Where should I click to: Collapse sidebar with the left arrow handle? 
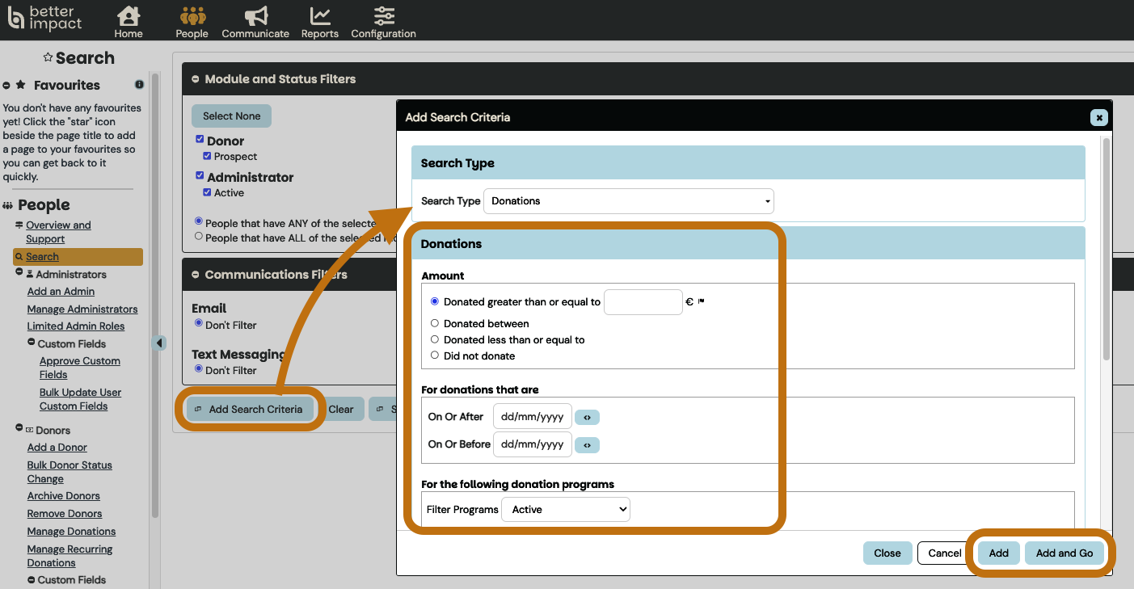coord(159,343)
